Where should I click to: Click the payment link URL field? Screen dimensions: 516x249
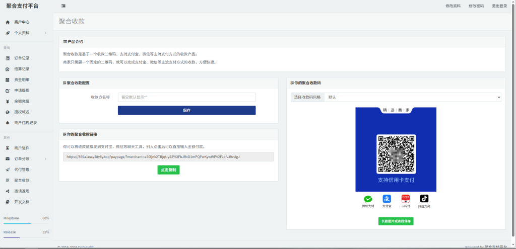(168, 156)
